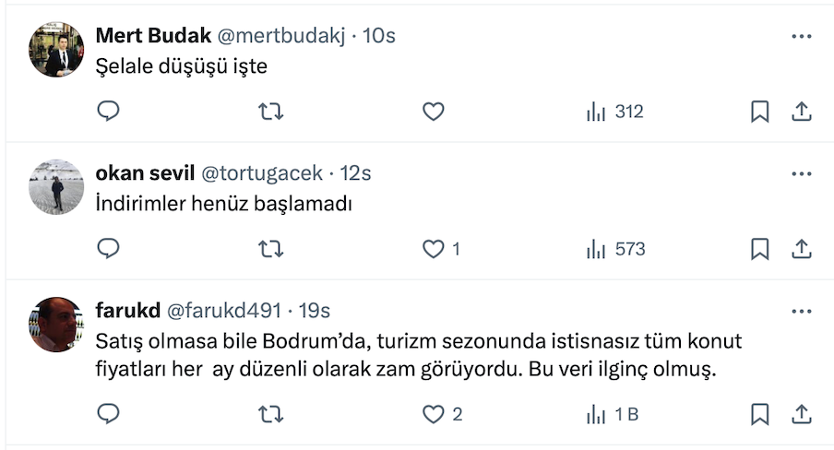Click farukd's profile avatar

coord(57,324)
